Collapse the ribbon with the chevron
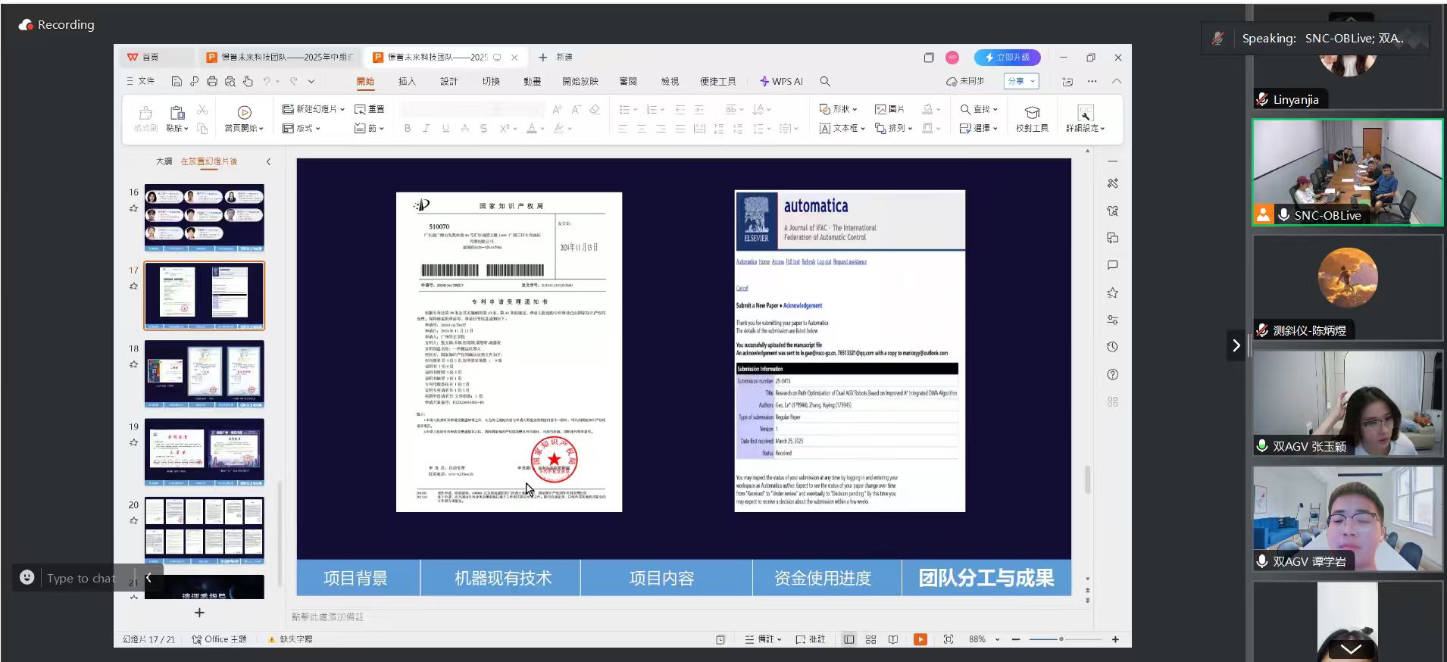Screen dimensions: 1447x662 (1117, 81)
